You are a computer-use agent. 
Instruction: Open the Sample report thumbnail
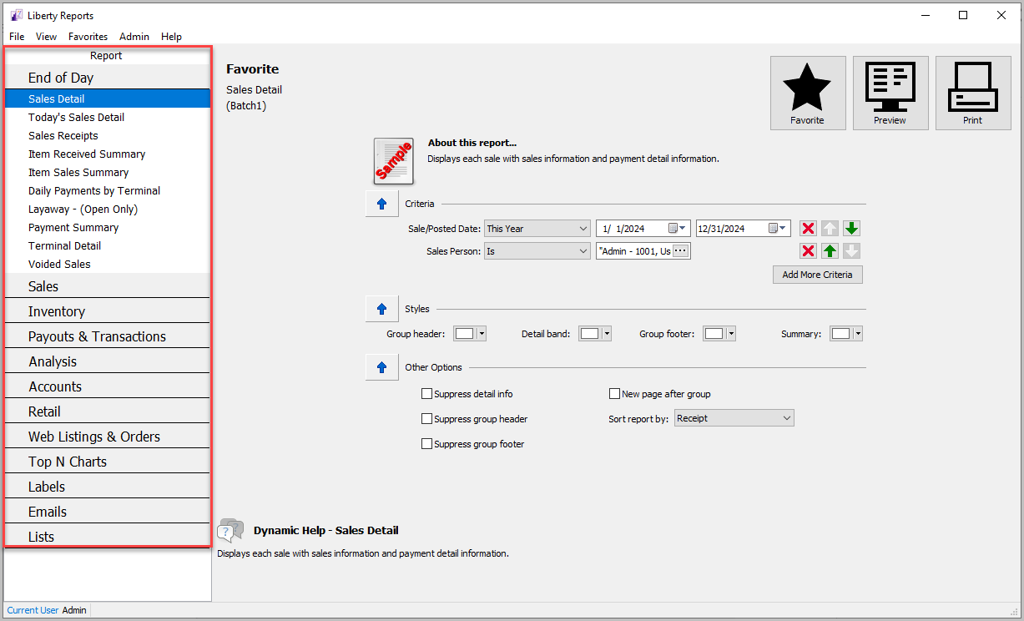(393, 161)
